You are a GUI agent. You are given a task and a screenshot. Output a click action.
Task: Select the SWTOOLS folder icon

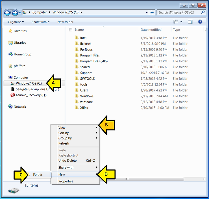point(77,78)
